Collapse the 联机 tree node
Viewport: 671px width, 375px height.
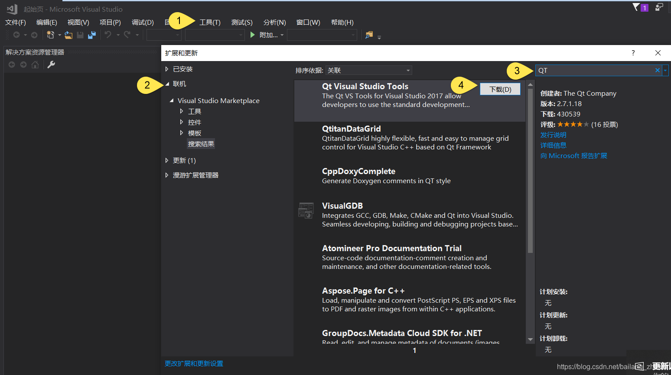(x=167, y=84)
